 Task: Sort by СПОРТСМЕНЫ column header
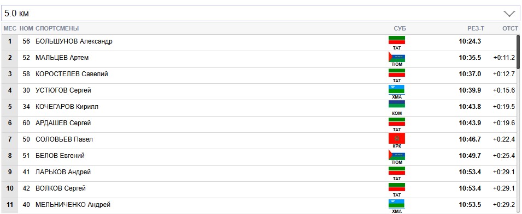(57, 28)
